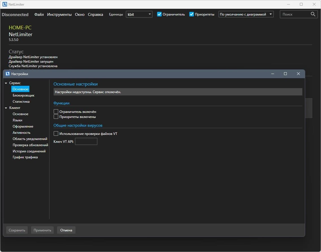Click Драйвер NetLimiter установлен status line
This screenshot has width=321, height=252.
point(33,57)
